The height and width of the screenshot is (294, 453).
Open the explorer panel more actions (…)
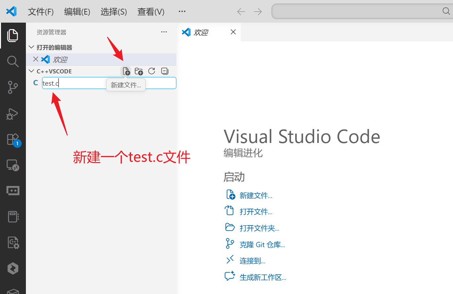click(x=164, y=32)
